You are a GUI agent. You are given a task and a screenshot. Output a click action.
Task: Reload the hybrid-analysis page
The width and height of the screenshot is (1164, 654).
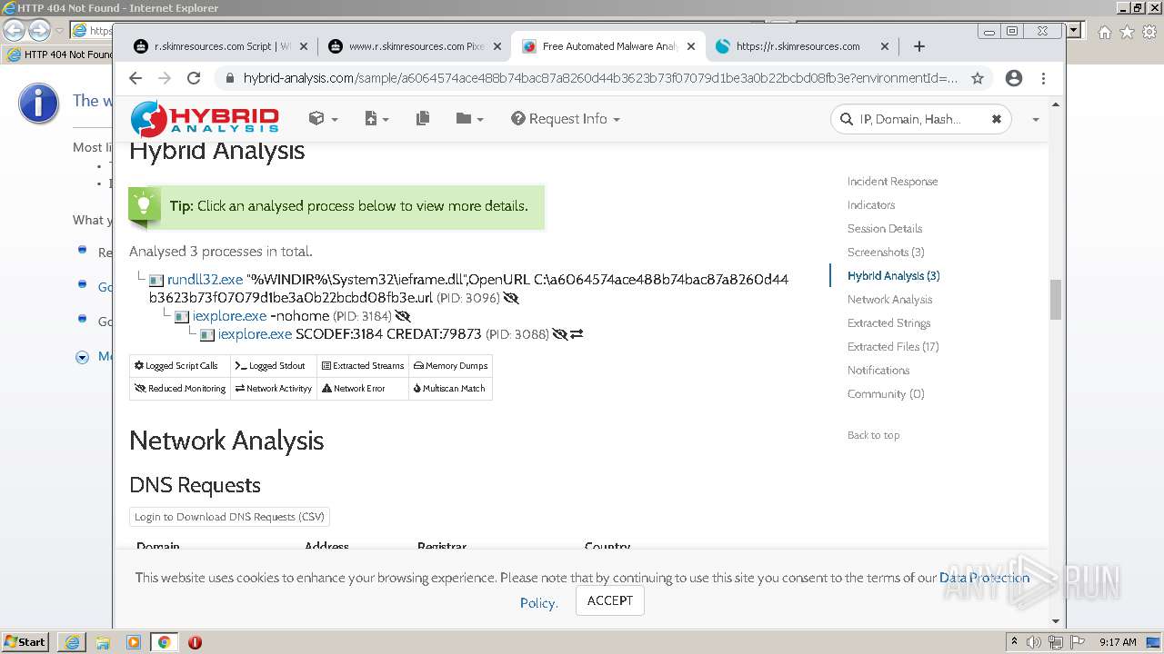(194, 78)
